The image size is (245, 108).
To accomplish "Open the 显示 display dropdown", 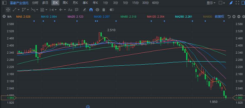I will (211, 3).
